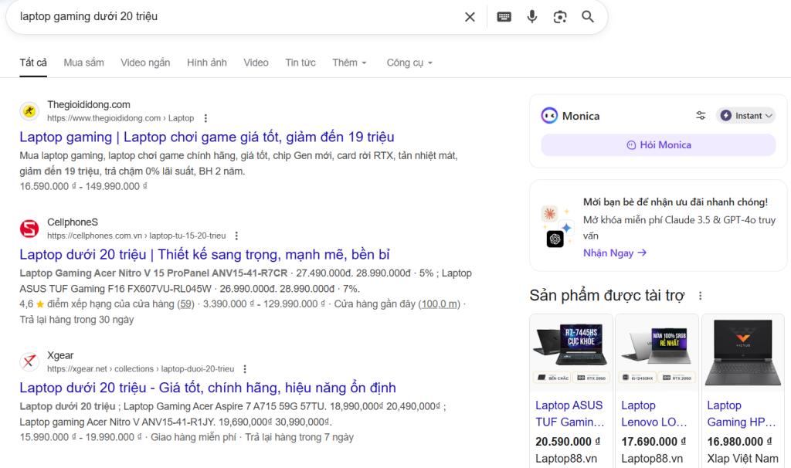The width and height of the screenshot is (791, 468).
Task: Switch to the Mua sắm tab
Action: coord(83,63)
